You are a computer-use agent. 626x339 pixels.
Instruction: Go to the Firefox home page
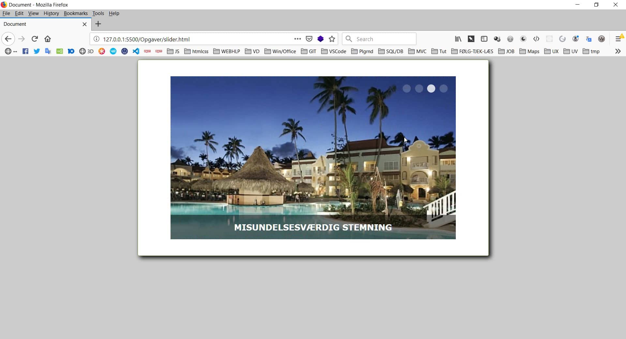(x=48, y=39)
